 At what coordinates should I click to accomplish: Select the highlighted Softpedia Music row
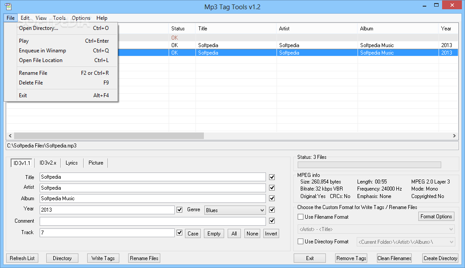point(288,53)
